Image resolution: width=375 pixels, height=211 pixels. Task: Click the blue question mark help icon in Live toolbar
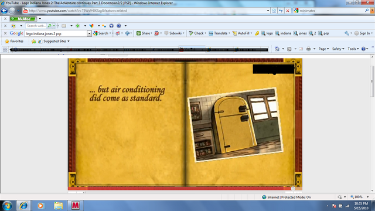pyautogui.click(x=119, y=26)
